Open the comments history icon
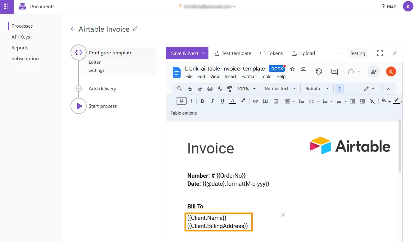 [335, 72]
